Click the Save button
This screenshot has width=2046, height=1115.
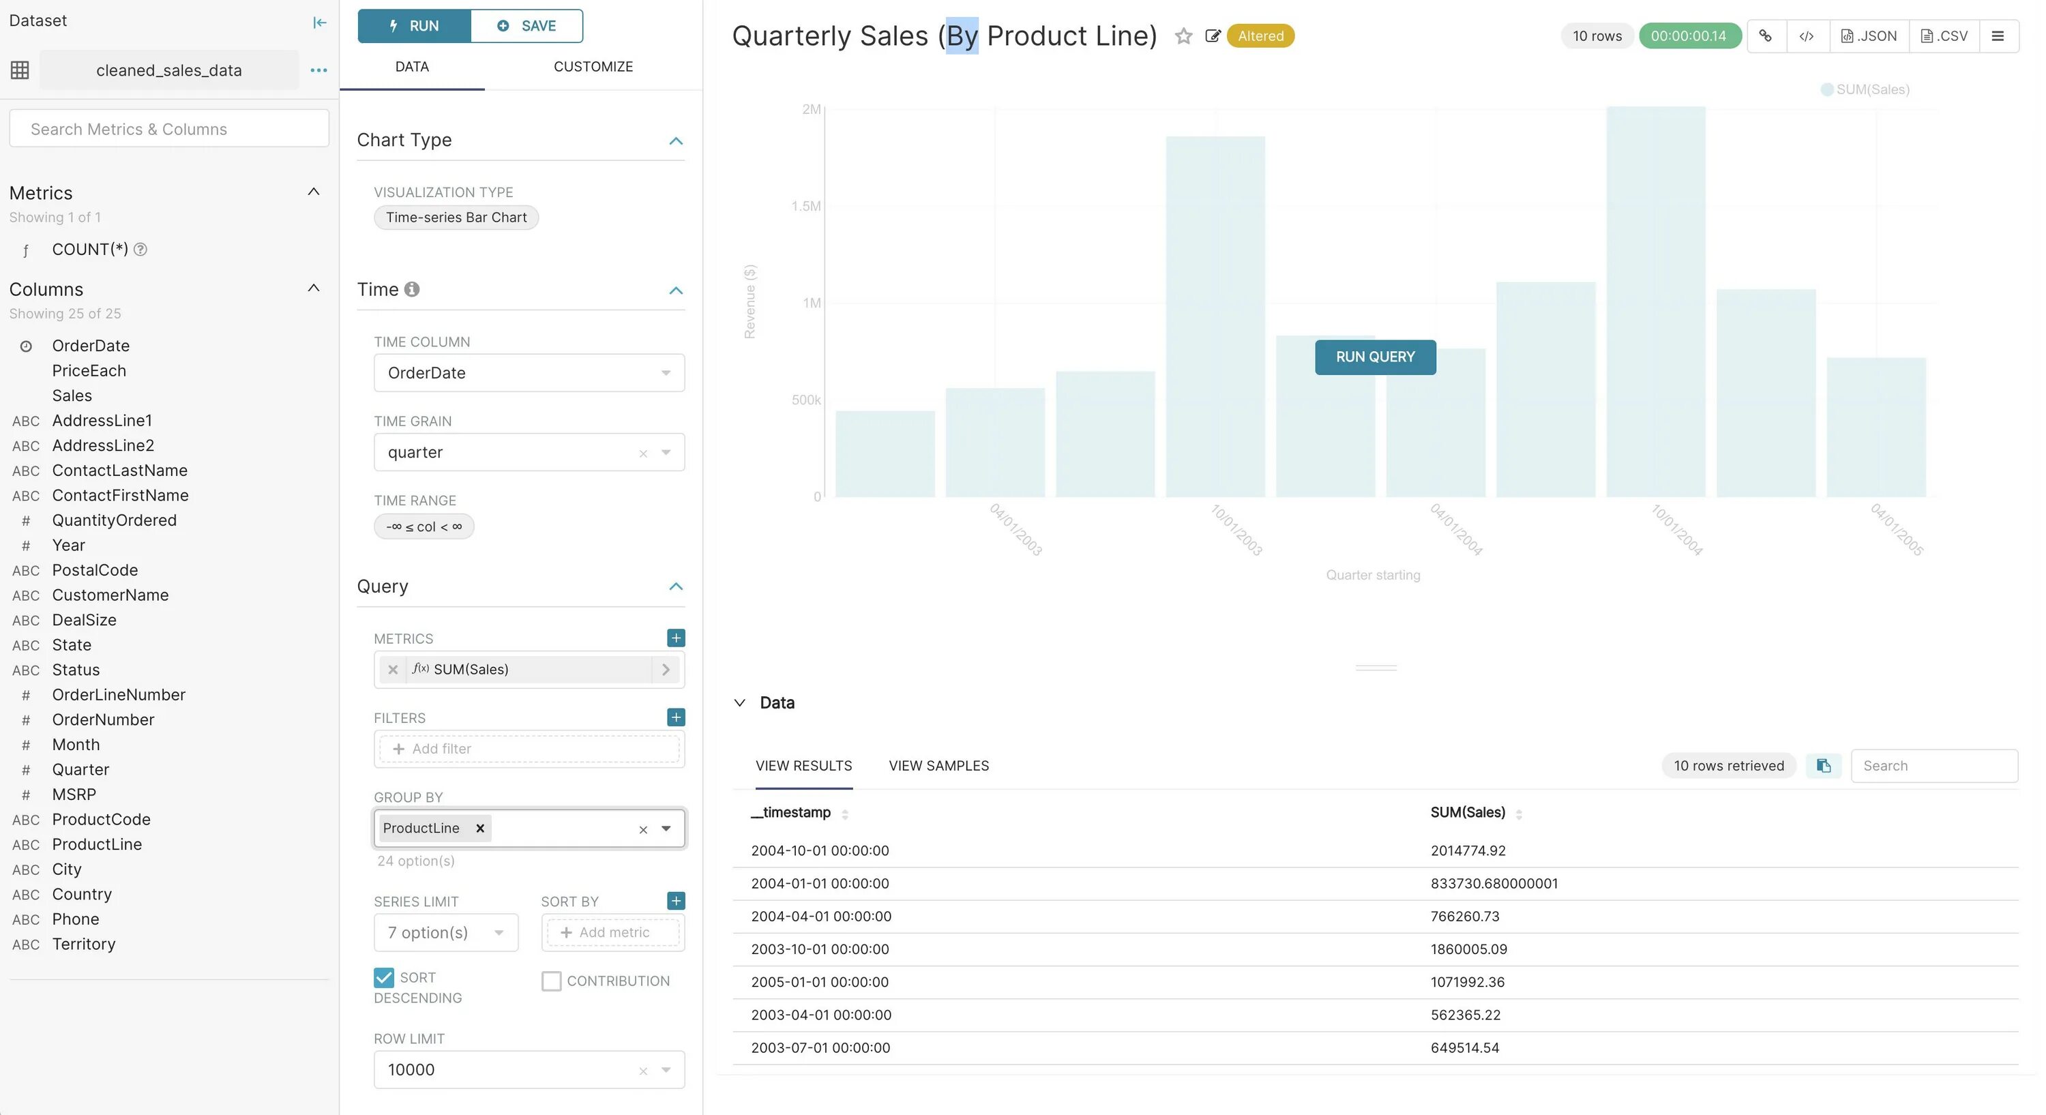click(527, 25)
